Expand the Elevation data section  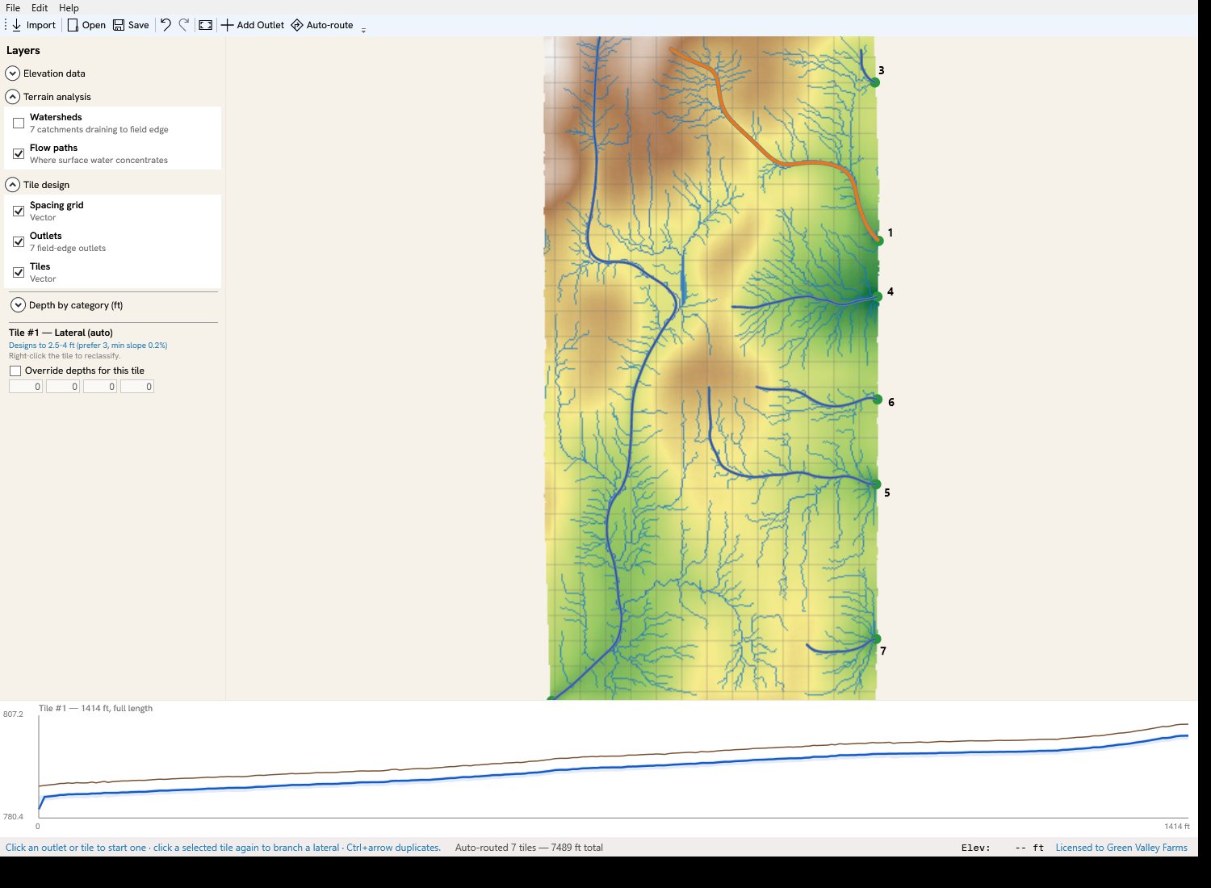tap(12, 73)
